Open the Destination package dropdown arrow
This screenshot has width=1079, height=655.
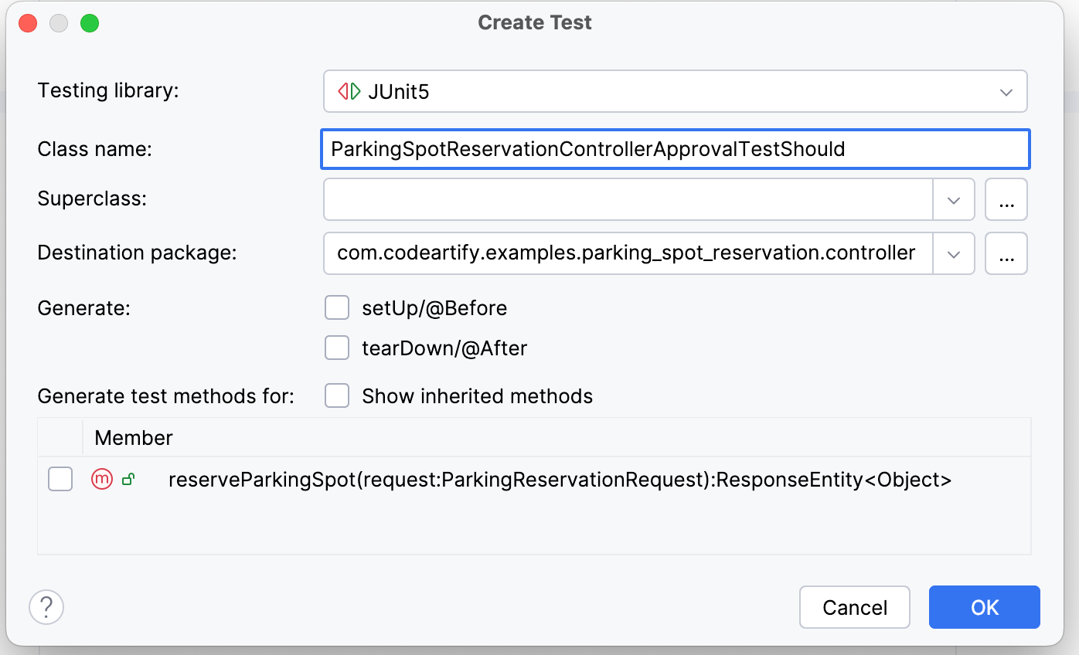click(x=954, y=253)
